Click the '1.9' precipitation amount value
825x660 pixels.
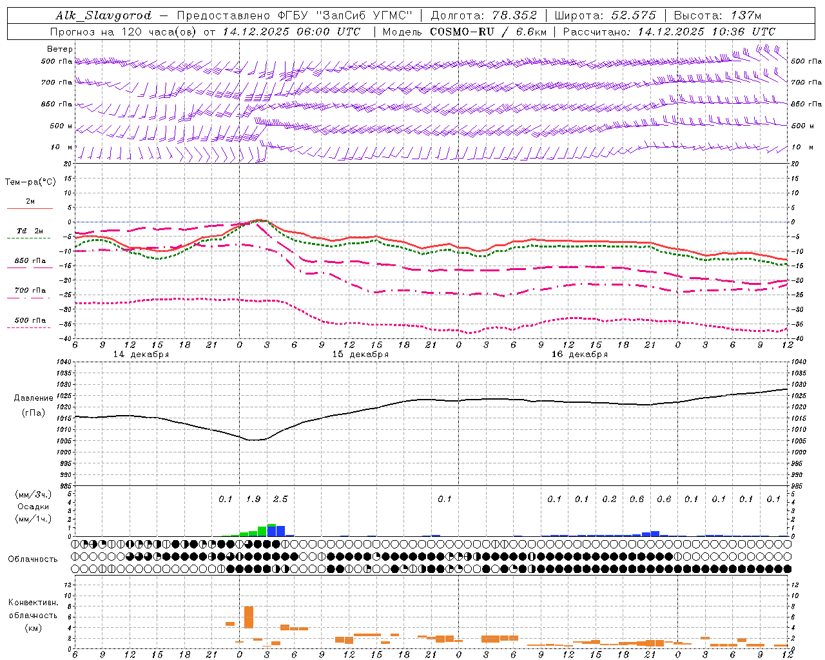(253, 500)
